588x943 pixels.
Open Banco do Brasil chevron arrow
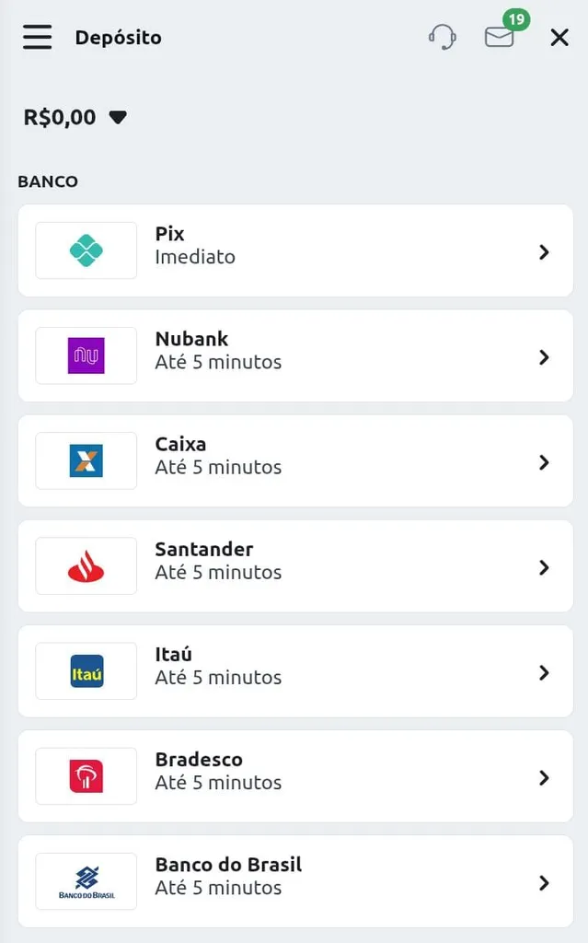(x=544, y=882)
